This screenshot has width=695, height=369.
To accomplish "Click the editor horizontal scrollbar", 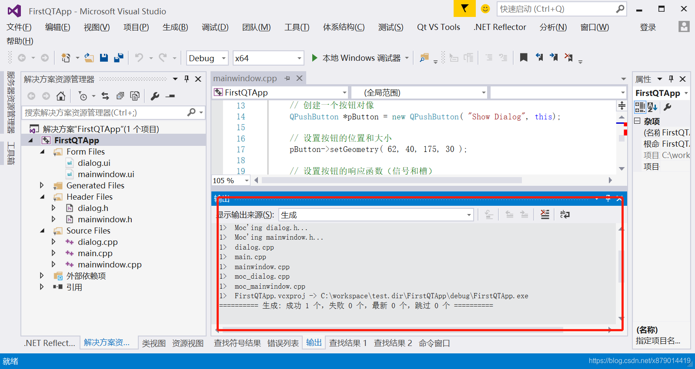I will 391,180.
